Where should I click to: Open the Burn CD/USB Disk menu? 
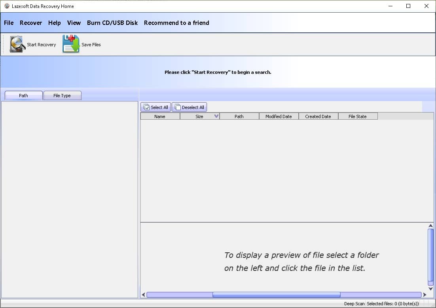pyautogui.click(x=112, y=23)
